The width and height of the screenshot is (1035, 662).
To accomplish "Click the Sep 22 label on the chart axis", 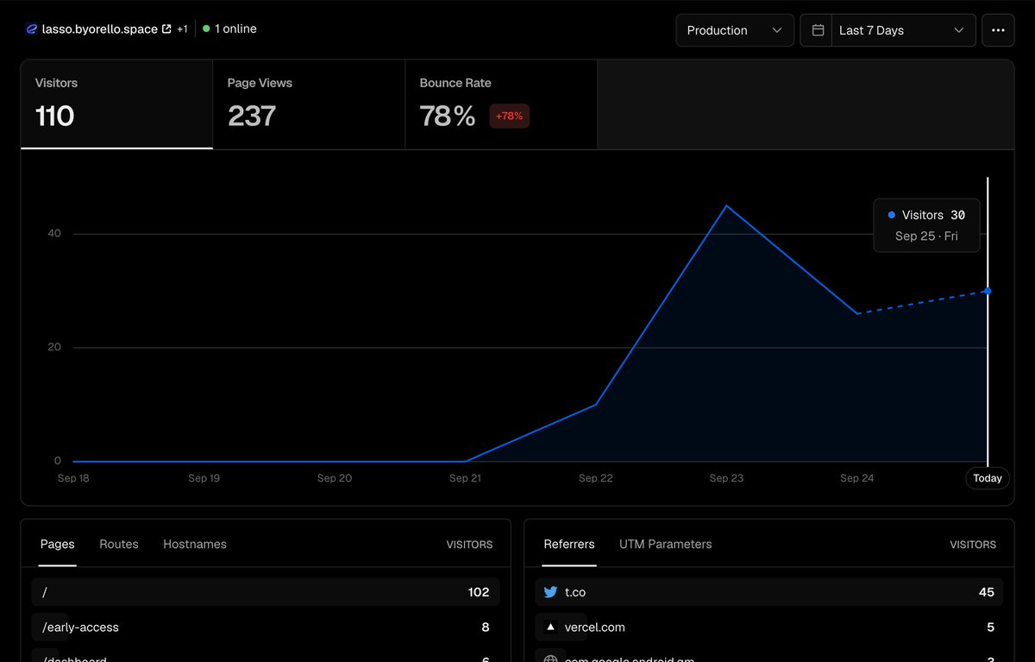I will 596,478.
